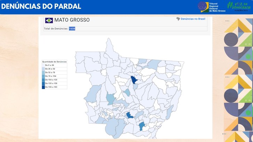Click the Mato Grosso state flag icon
The image size is (253, 142).
click(x=49, y=20)
